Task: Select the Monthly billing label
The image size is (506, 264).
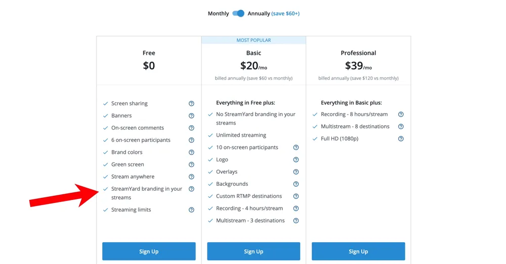Action: [x=218, y=14]
